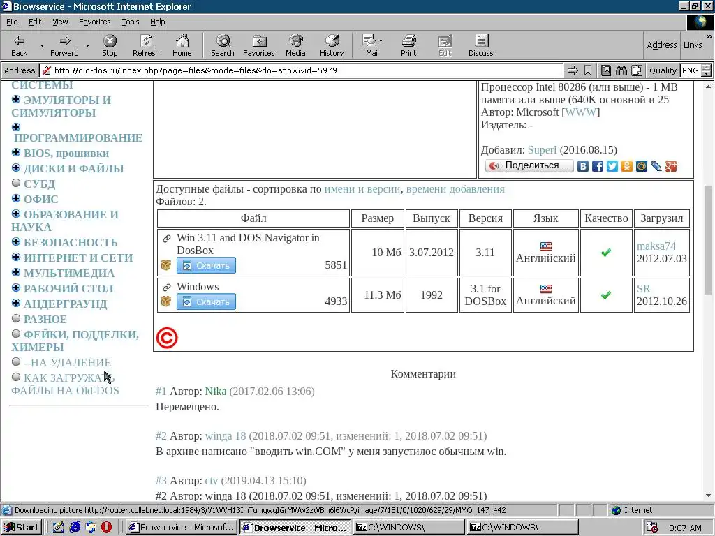Open the Search toolbar button
Image resolution: width=715 pixels, height=536 pixels.
223,45
